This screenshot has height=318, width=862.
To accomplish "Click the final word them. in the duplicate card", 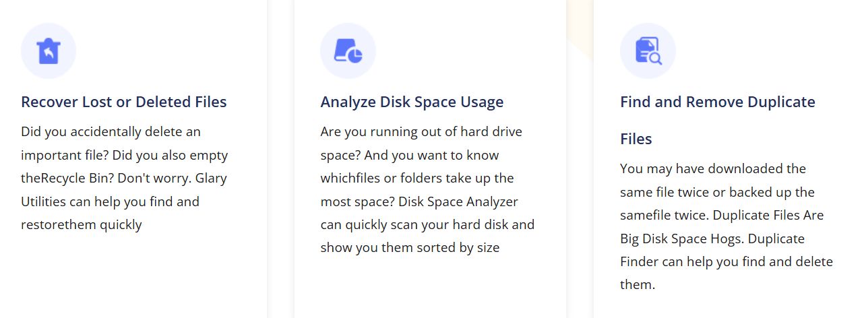I will tap(638, 284).
